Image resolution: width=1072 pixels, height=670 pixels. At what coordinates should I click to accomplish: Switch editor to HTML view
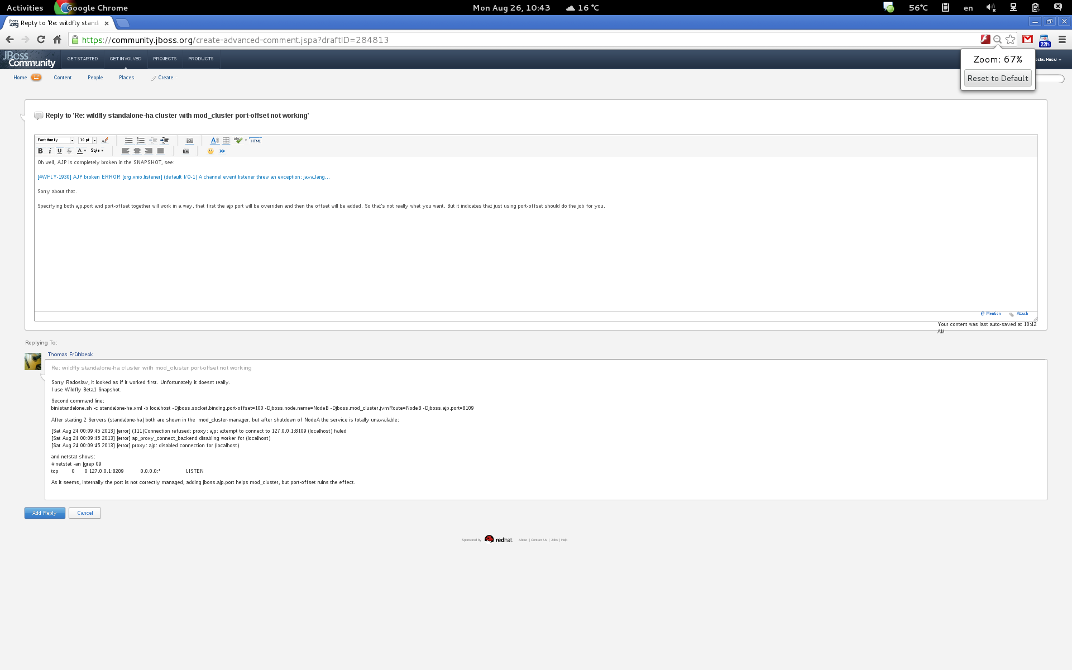[x=256, y=141]
